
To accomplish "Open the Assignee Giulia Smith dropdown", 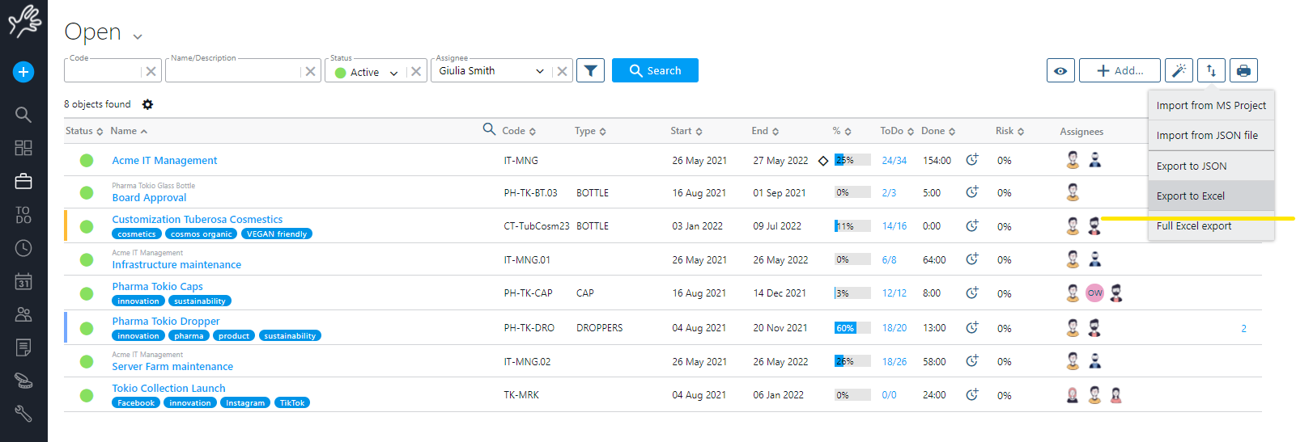I will [539, 71].
